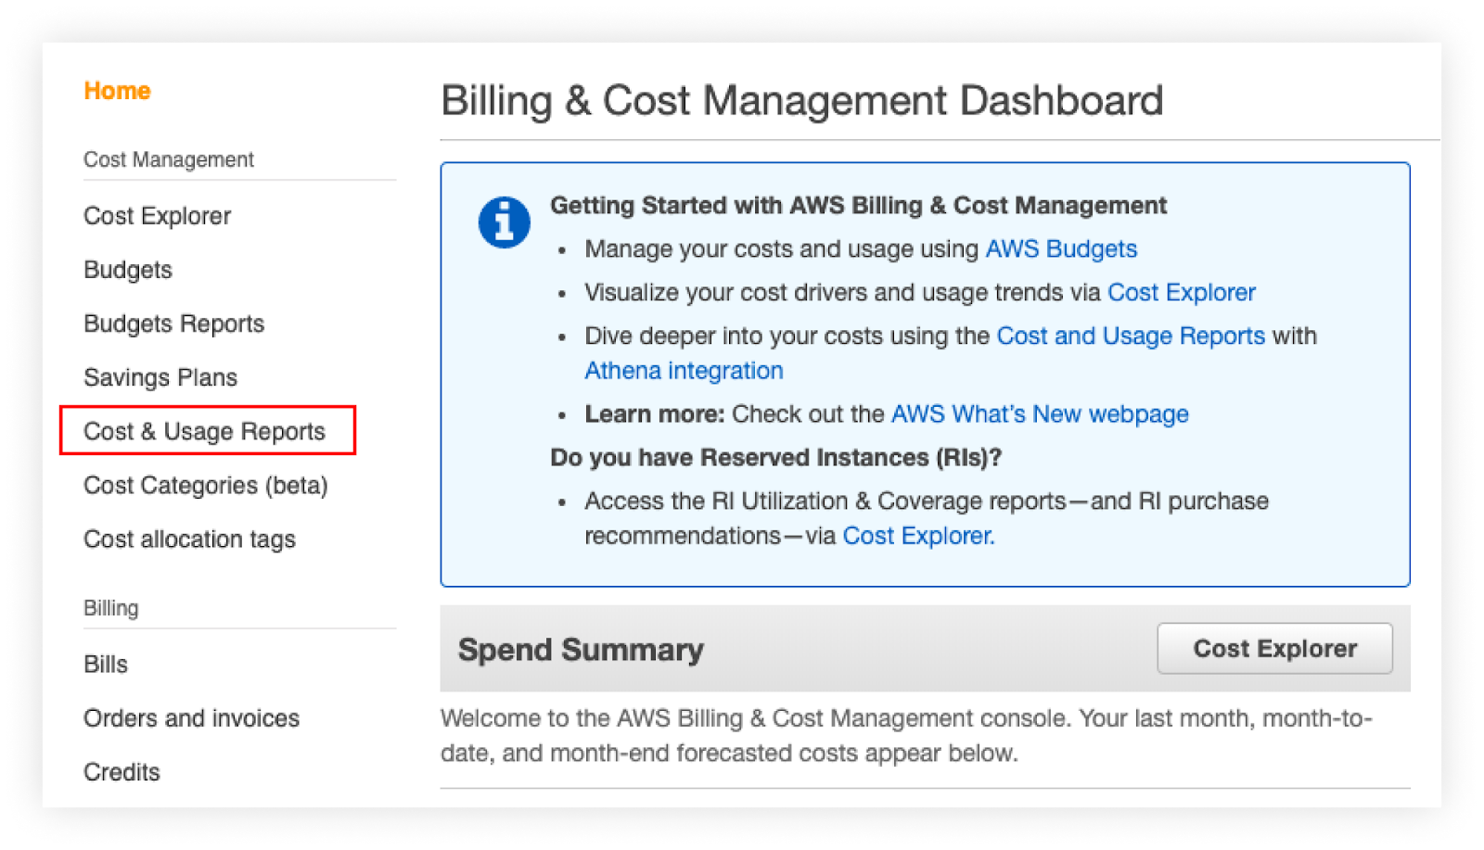The height and width of the screenshot is (850, 1484).
Task: Visit the AWS What's New webpage link
Action: pos(1039,414)
